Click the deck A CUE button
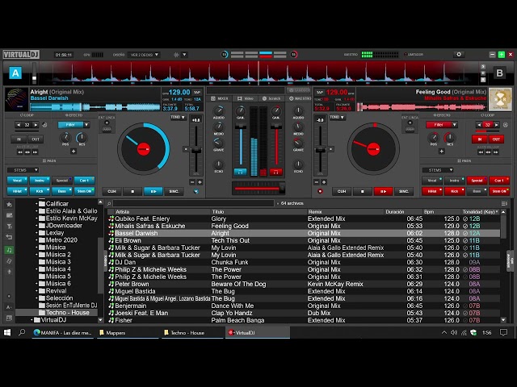This screenshot has height=387, width=517. pyautogui.click(x=111, y=191)
